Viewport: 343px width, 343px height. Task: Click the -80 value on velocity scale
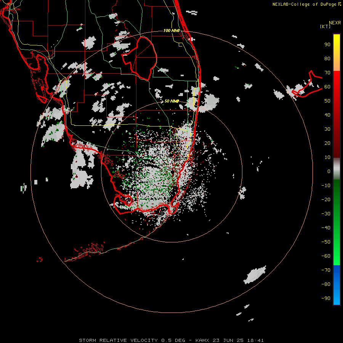(x=326, y=284)
